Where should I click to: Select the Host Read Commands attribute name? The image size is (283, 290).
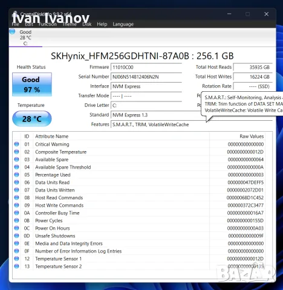pyautogui.click(x=59, y=198)
